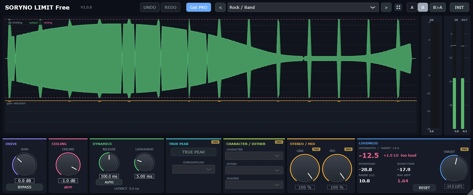Click the LOOKAHEAD knob
Viewport: 473px width, 195px height.
coord(144,162)
